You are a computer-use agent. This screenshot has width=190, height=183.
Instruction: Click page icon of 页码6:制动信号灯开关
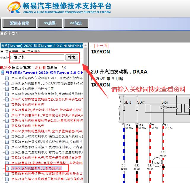[x=7, y=174]
